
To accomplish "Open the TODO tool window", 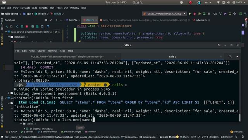I will click(11, 132).
